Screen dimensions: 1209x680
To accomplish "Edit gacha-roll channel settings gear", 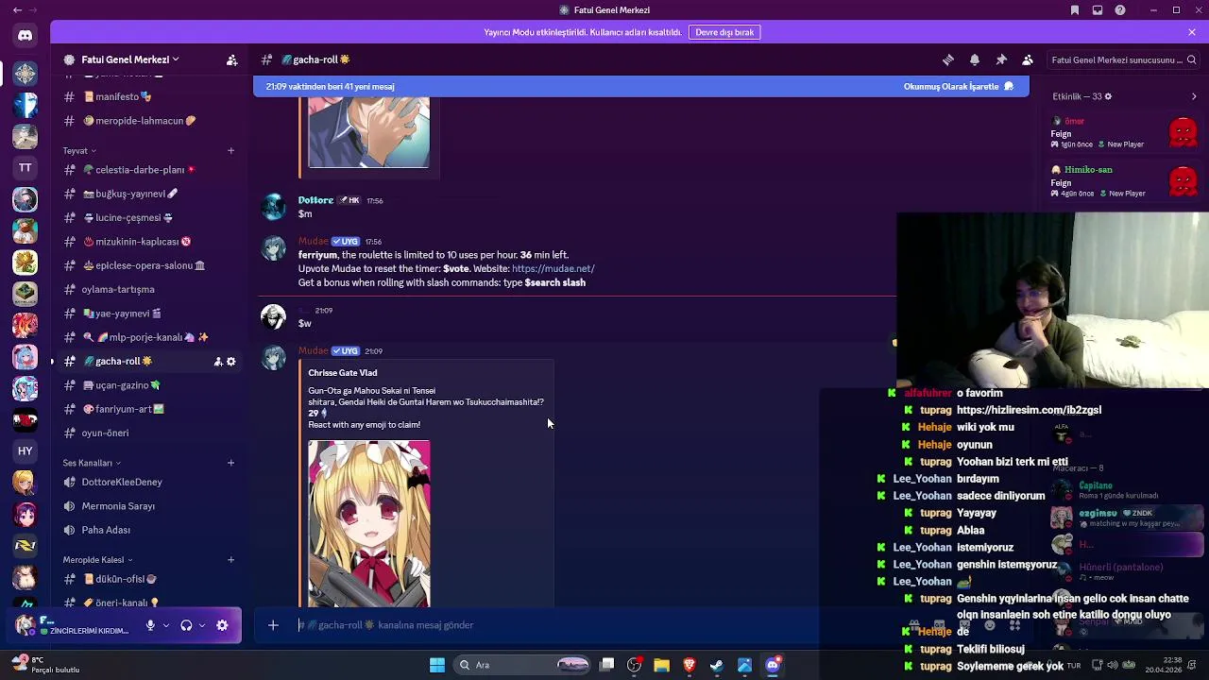I will click(x=231, y=362).
